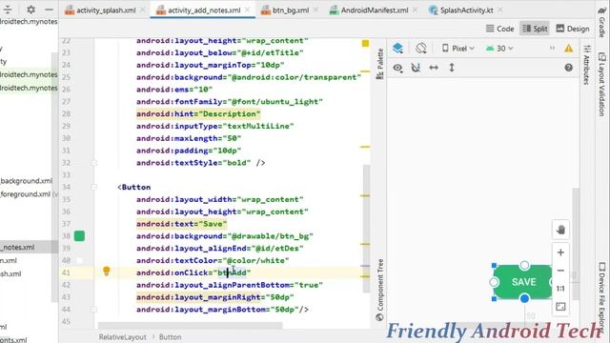Show layout warnings triangle icon
610x343 pixels.
569,49
